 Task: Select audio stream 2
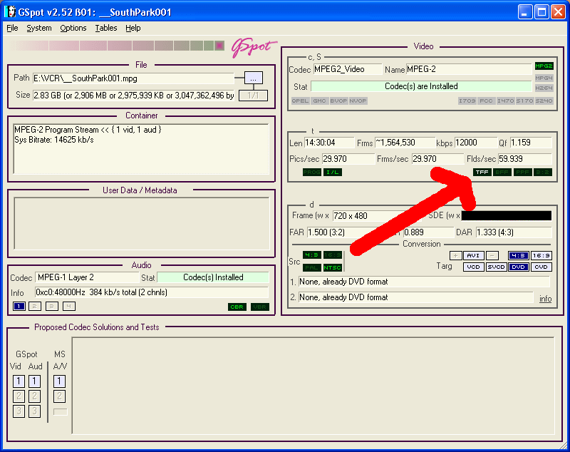[35, 307]
